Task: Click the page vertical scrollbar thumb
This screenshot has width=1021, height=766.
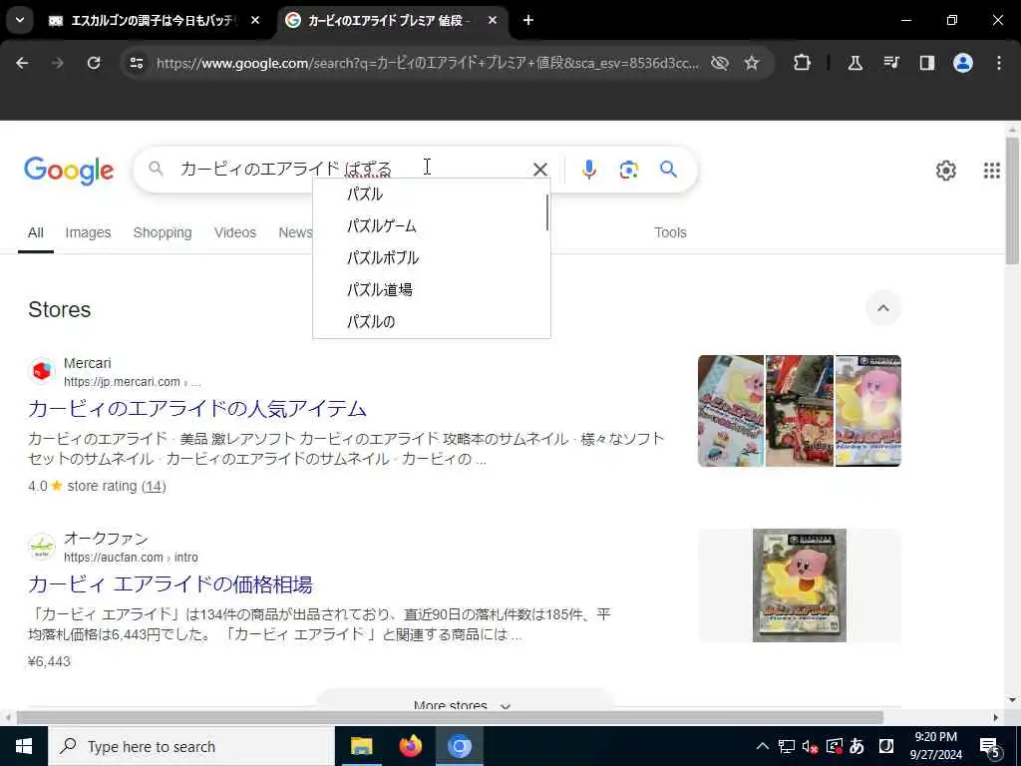Action: click(1012, 199)
